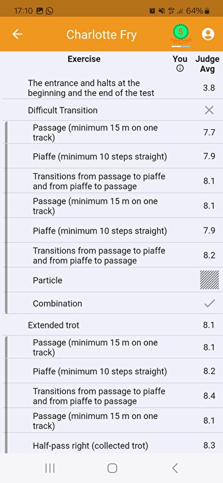
Task: Tap the info icon under You
Action: click(180, 68)
